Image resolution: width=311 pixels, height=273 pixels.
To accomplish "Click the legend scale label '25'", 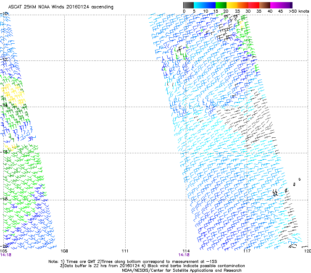I will (237, 11).
